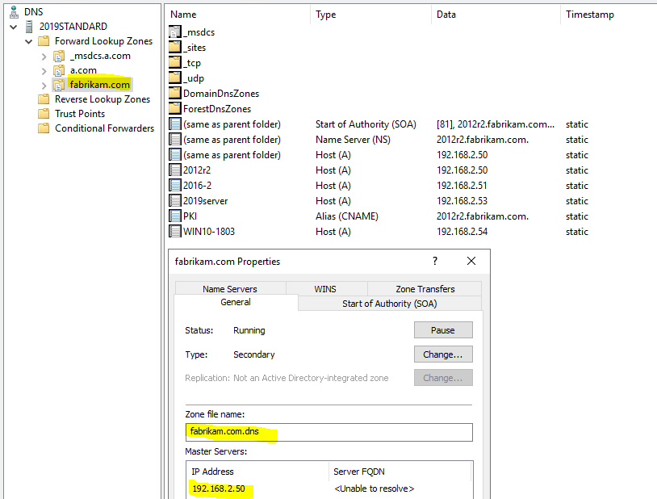Click the fabrikam.com zone icon in tree
Viewport: 657px width, 499px height.
pos(59,85)
